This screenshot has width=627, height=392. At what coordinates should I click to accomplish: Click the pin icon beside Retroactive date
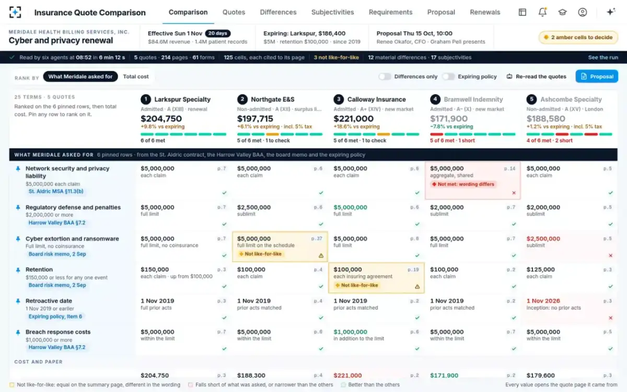pos(18,301)
